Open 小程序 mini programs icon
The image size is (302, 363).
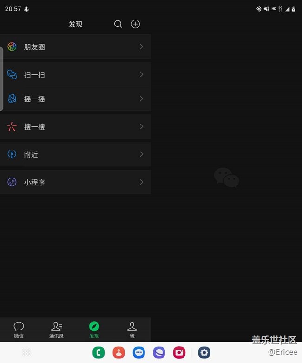coord(12,182)
